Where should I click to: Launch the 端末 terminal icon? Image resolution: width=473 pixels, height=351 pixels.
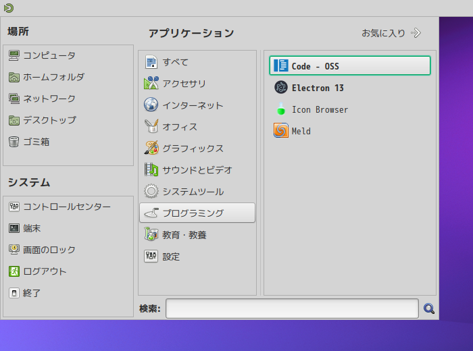(14, 228)
